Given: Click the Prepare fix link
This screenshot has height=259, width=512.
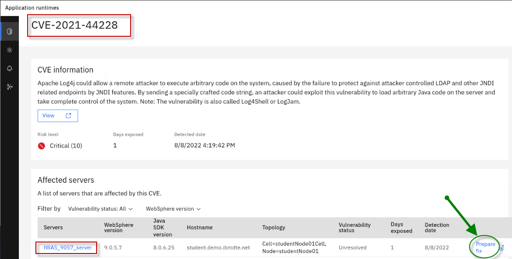Looking at the screenshot, I should [x=485, y=248].
